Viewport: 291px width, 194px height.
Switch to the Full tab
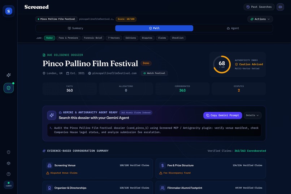coord(154,28)
